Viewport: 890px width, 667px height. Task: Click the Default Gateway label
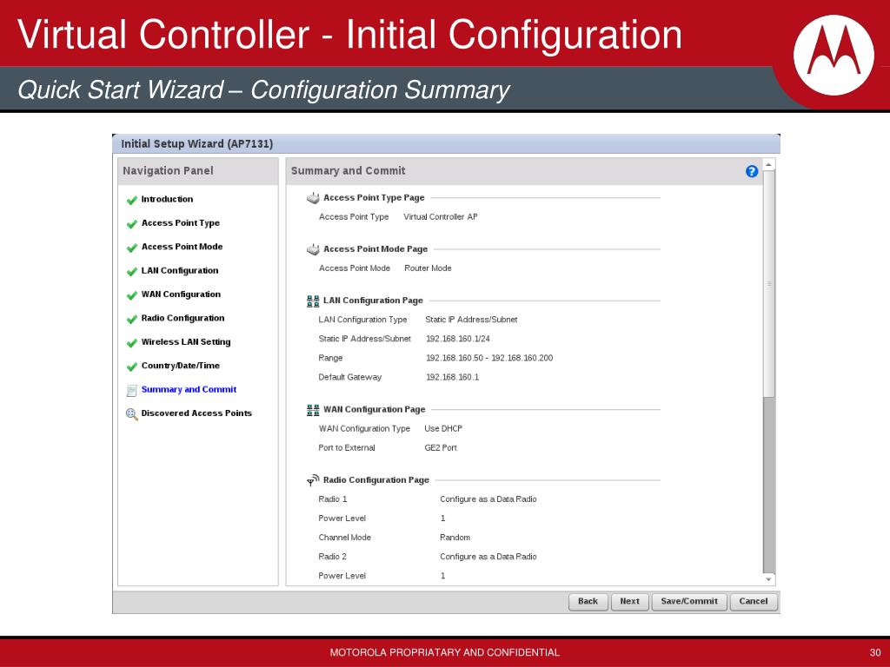click(x=349, y=378)
